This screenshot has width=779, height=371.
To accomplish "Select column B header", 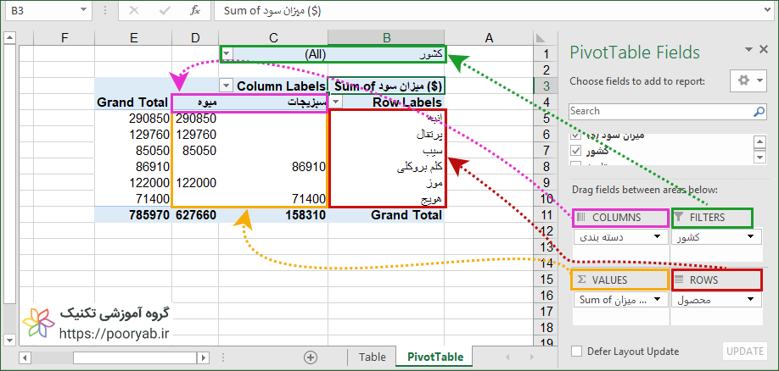I will pos(386,38).
